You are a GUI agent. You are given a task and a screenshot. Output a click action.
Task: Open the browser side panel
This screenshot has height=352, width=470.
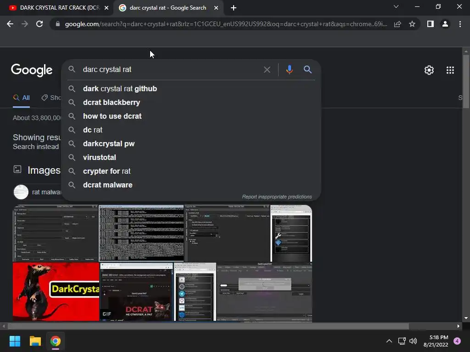click(x=431, y=24)
